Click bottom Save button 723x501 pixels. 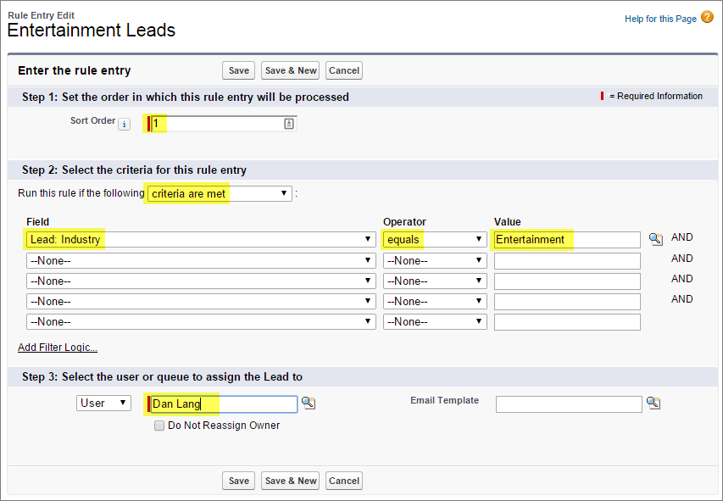[x=238, y=481]
